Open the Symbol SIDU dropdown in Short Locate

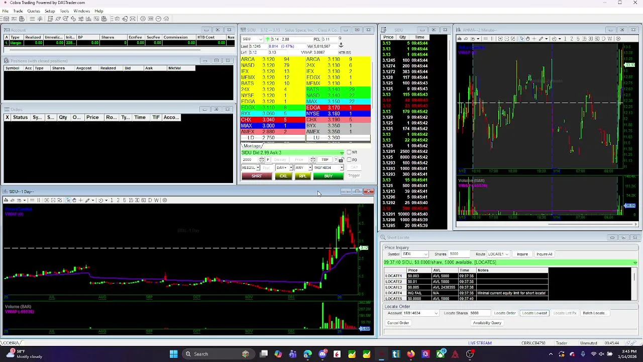[x=426, y=254]
